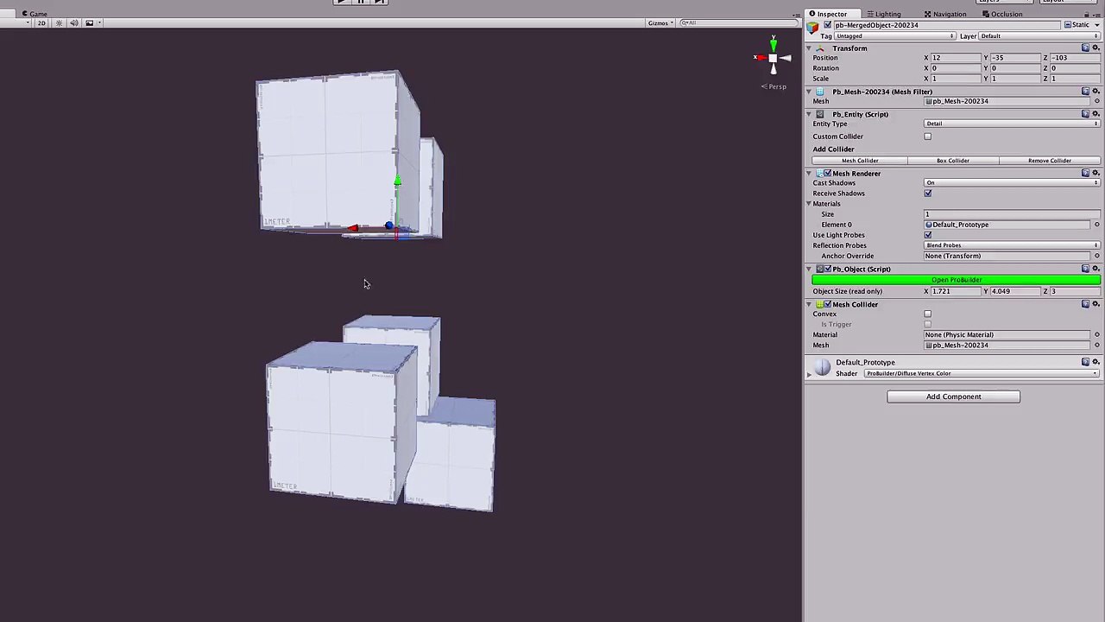The width and height of the screenshot is (1105, 622).
Task: Toggle 2D view mode button
Action: click(41, 23)
